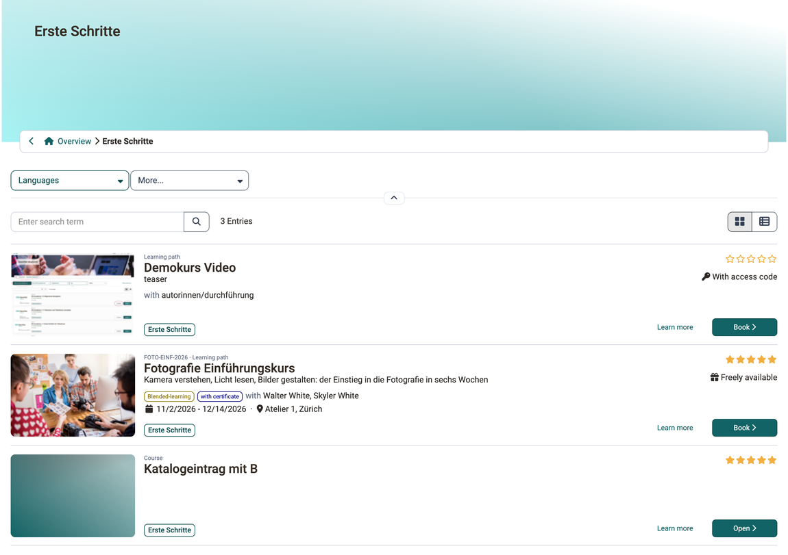Open the Katalogeintrag mit B course
The width and height of the screenshot is (788, 555).
pos(744,528)
